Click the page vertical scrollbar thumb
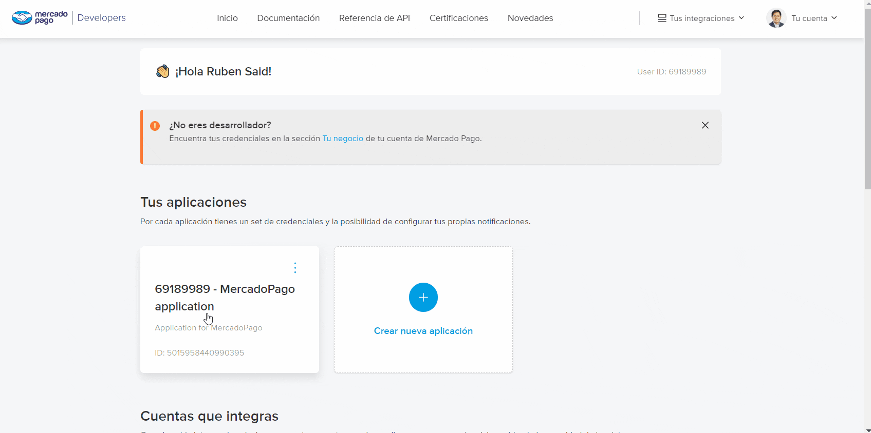The width and height of the screenshot is (871, 433). pos(867,97)
